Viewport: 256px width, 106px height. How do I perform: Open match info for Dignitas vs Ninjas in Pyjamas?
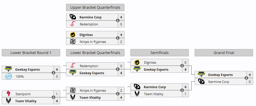(118, 38)
